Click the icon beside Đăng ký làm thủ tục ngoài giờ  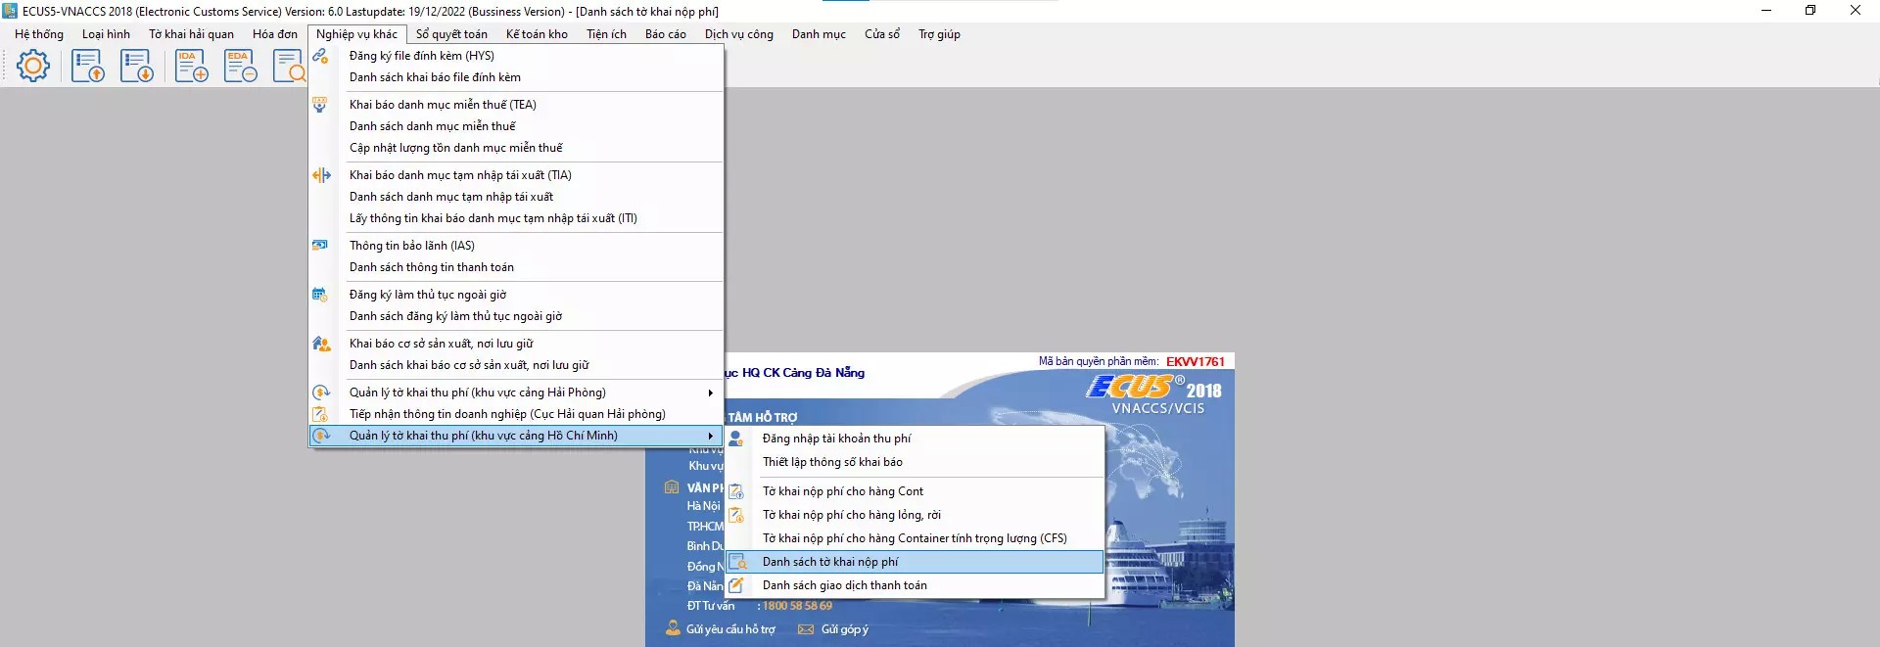tap(320, 295)
